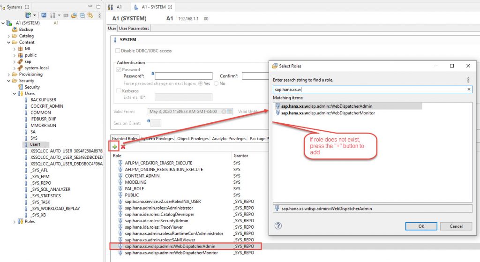This screenshot has height=262, width=480.
Task: Expand the Roles node
Action: point(14,222)
